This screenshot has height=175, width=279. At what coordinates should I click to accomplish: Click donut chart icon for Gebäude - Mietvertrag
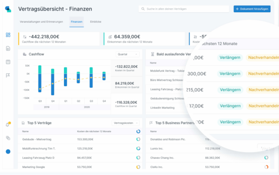tap(138, 139)
